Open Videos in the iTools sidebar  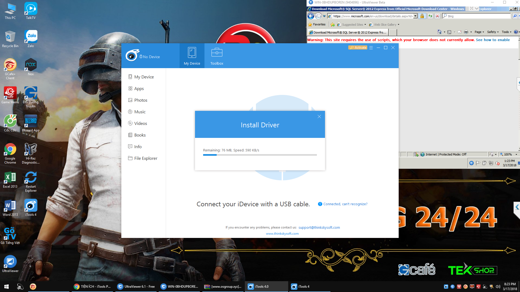tap(144, 123)
